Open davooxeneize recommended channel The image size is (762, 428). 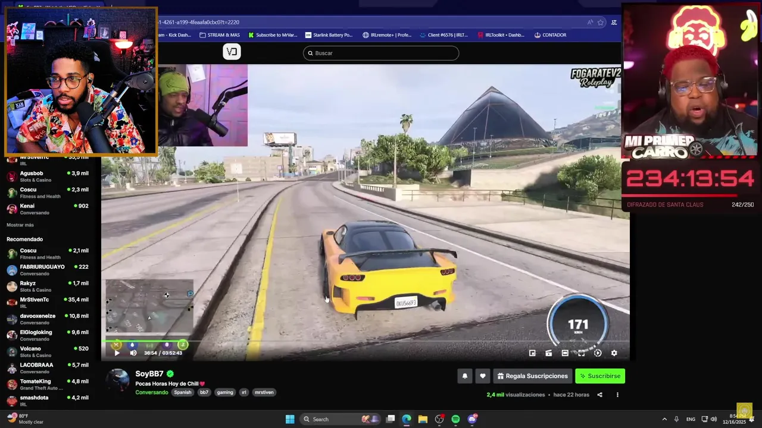[x=48, y=319]
